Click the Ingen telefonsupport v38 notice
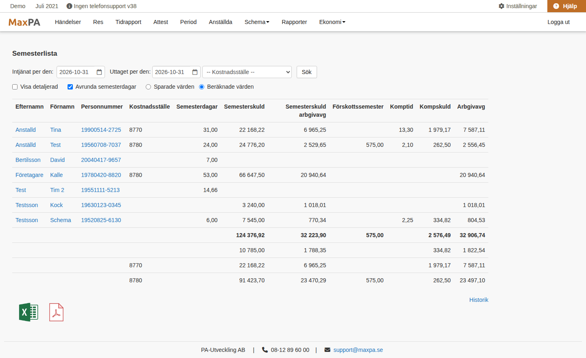The width and height of the screenshot is (586, 358). [102, 6]
